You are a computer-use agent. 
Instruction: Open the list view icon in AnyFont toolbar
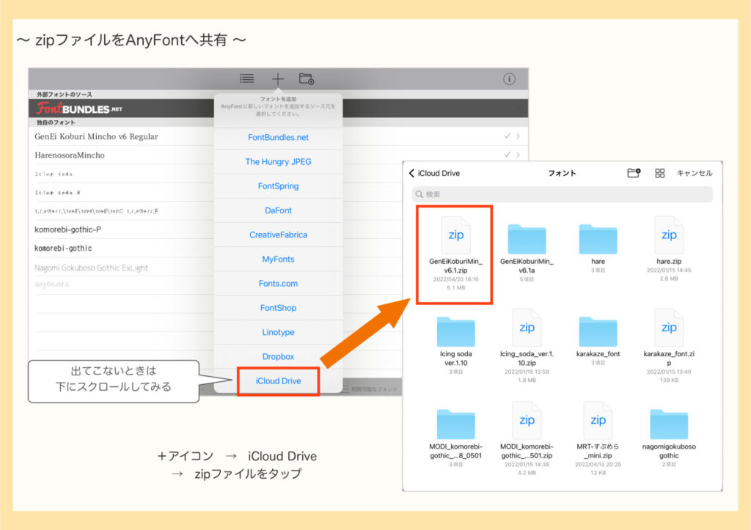coord(246,78)
